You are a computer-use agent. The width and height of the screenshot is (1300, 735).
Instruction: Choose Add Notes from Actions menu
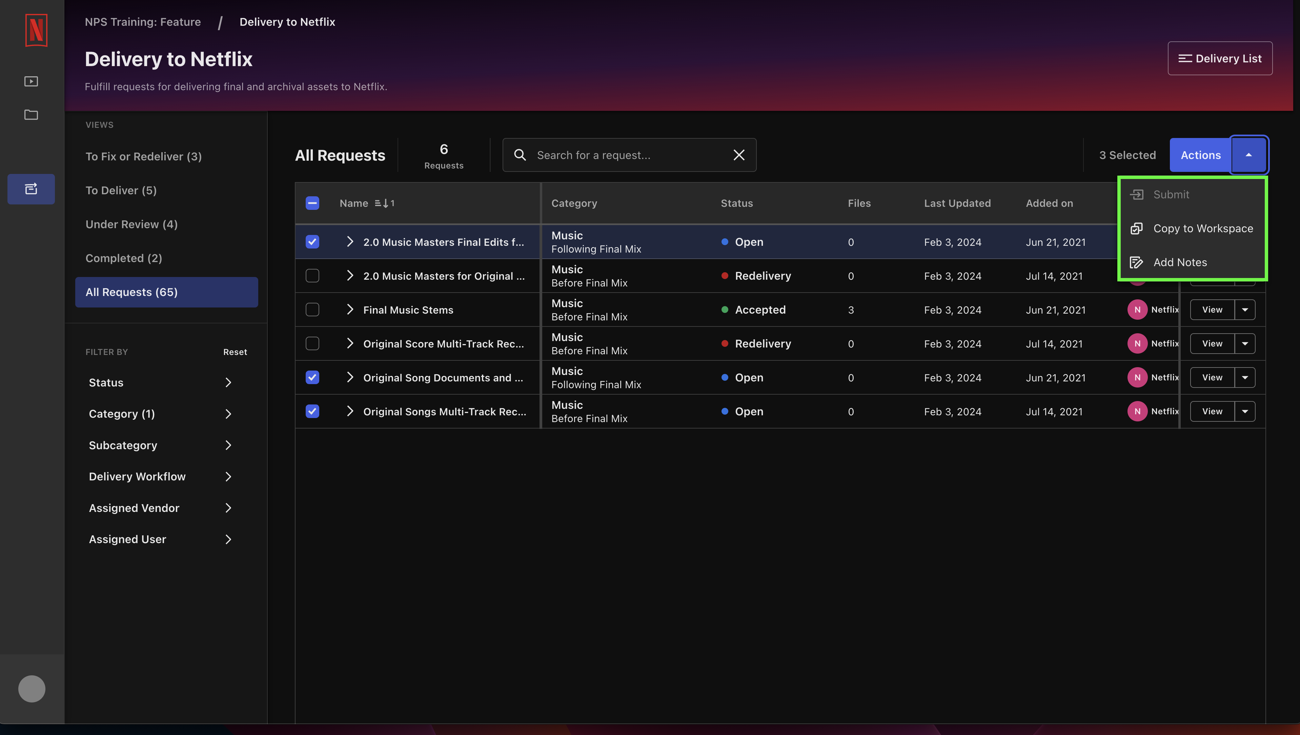coord(1192,262)
